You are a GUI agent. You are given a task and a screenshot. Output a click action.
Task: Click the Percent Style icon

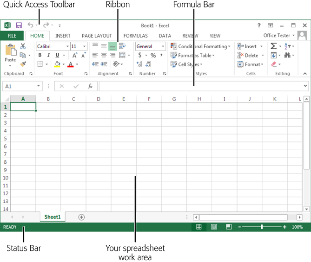point(153,55)
